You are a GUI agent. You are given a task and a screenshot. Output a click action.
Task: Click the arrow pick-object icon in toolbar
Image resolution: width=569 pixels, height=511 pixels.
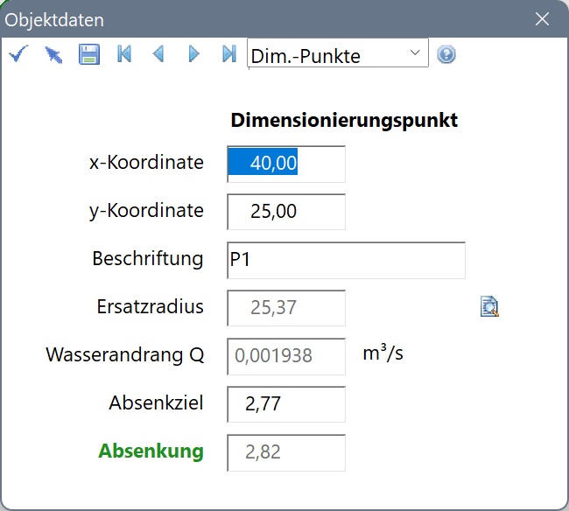point(53,55)
